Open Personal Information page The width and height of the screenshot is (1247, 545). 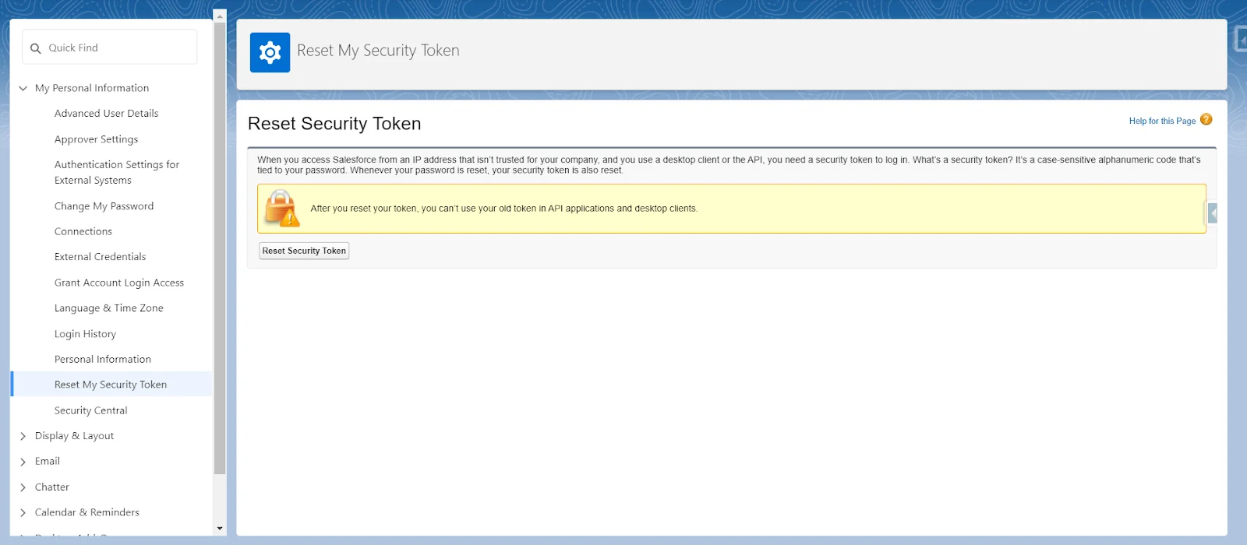[103, 359]
